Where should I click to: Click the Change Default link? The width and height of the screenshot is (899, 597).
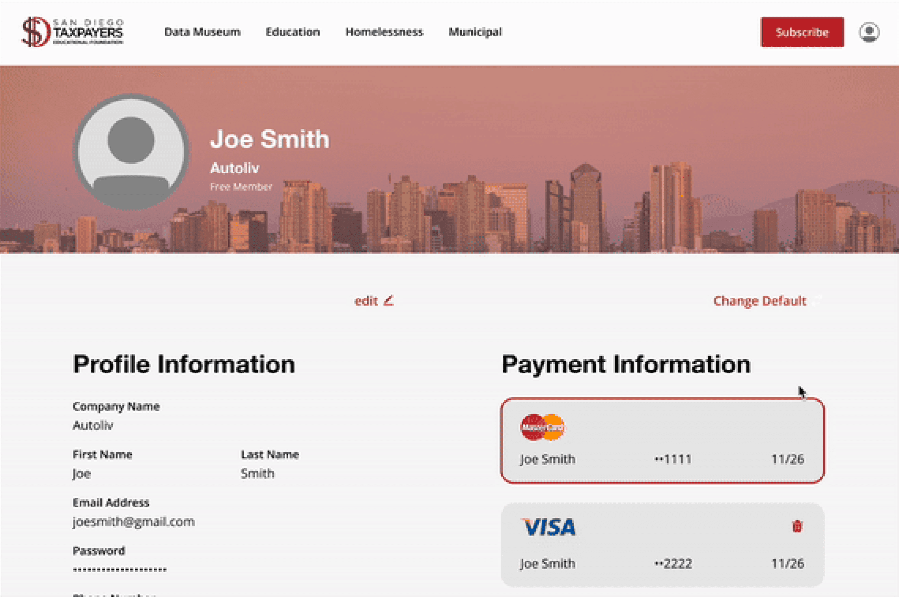click(759, 301)
